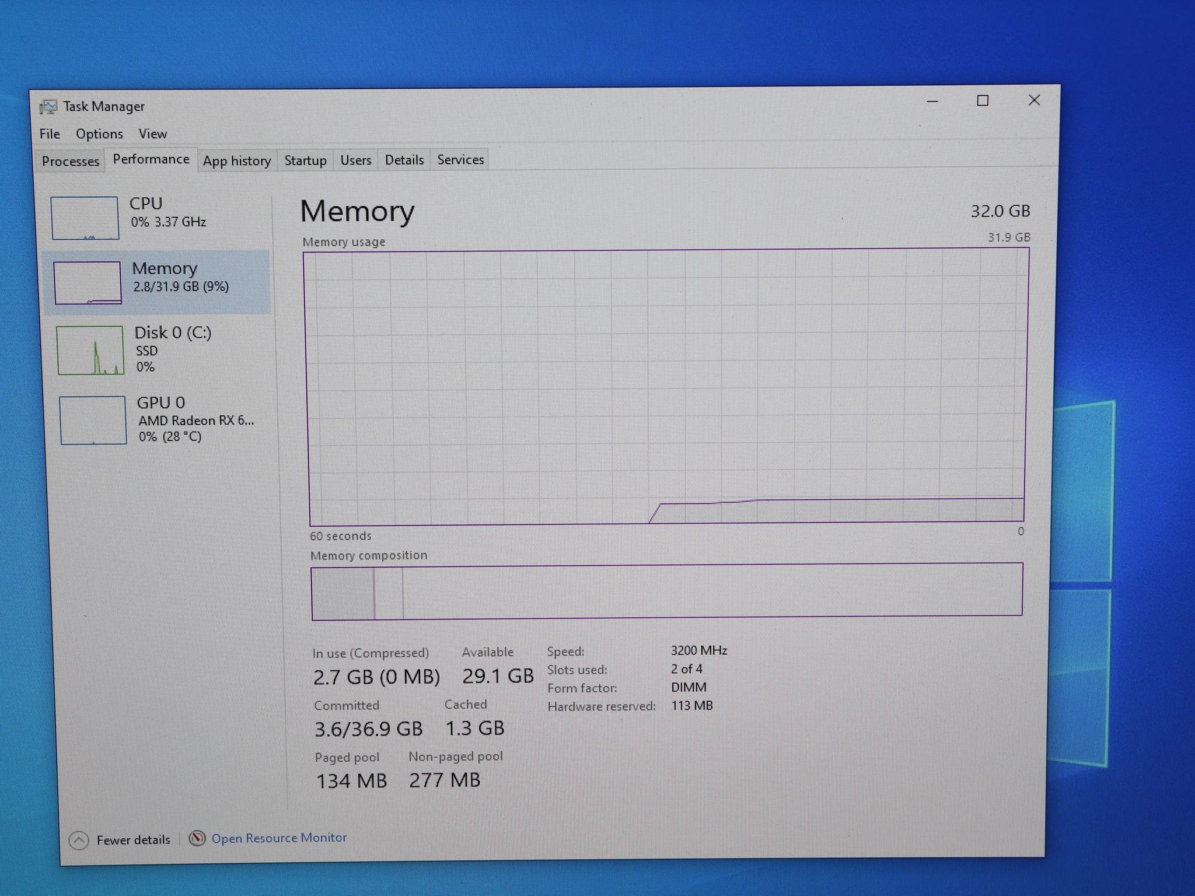Select the Memory usage mini graph
Screen dimensions: 1195x896
pyautogui.click(x=88, y=282)
